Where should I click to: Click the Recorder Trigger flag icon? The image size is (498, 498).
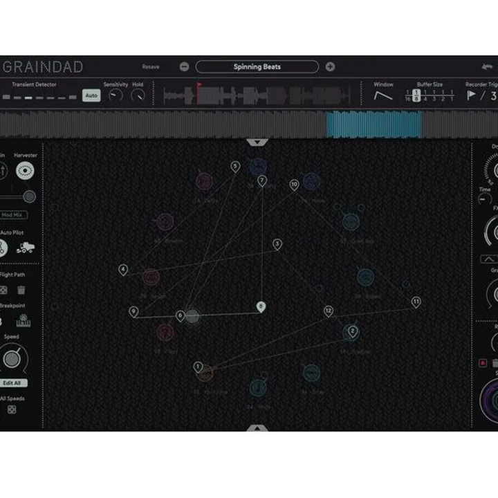(471, 95)
